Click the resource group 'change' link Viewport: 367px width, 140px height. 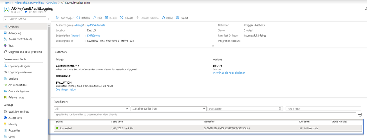pyautogui.click(x=79, y=25)
